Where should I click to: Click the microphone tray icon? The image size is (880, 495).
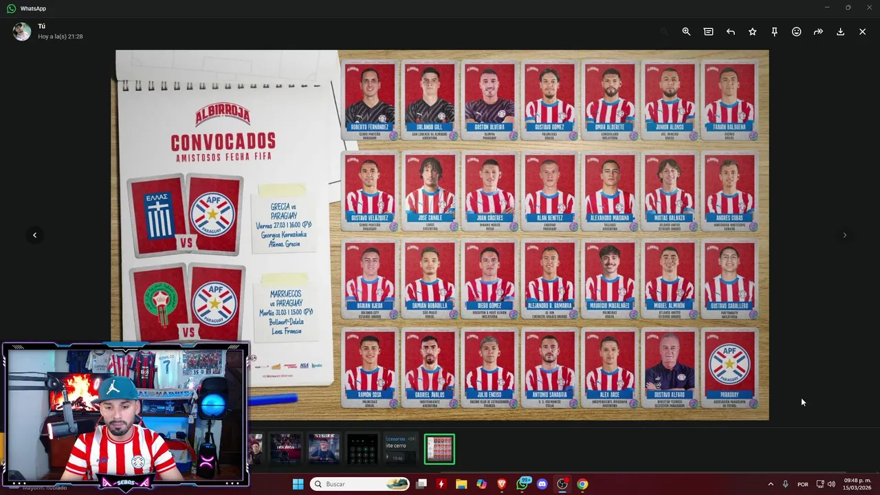tap(785, 484)
